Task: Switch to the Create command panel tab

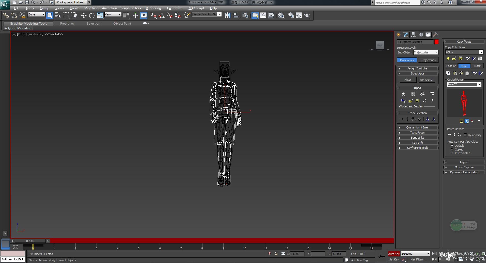Action: coord(399,35)
